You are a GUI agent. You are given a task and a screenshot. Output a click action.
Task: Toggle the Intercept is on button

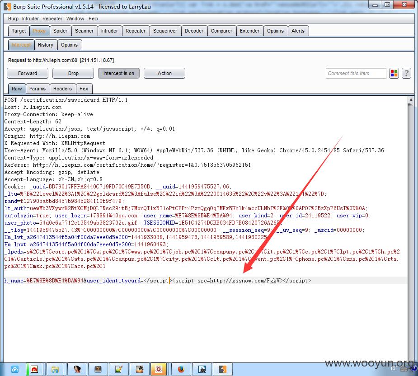[119, 73]
